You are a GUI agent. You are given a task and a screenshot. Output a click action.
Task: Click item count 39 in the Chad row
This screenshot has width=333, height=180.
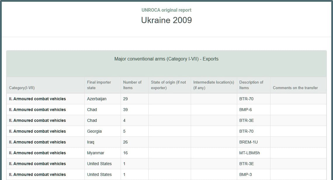125,110
